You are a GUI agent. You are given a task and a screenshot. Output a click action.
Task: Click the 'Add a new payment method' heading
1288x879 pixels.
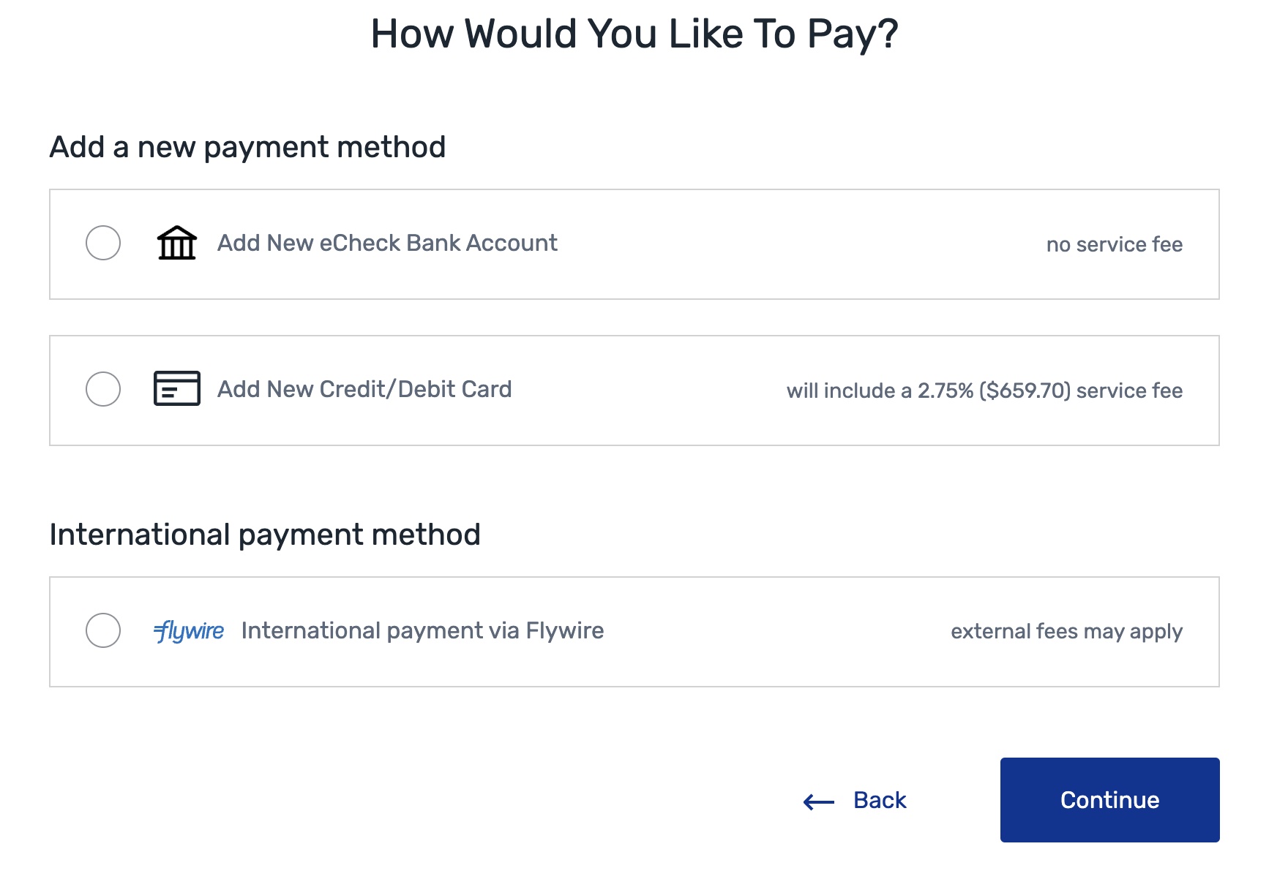[247, 147]
